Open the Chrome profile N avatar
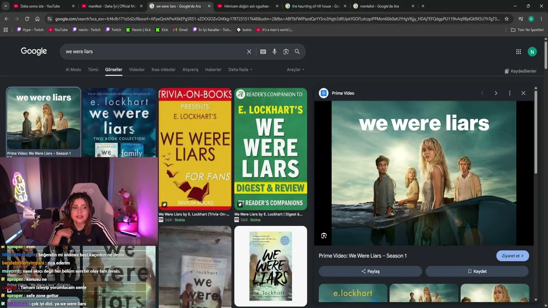Viewport: 548px width, 308px height. [x=531, y=19]
